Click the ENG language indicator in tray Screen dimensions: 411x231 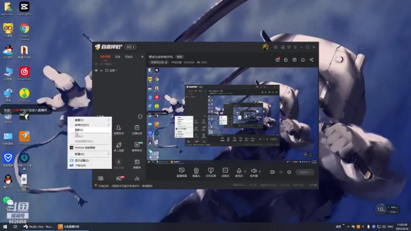[x=390, y=226]
